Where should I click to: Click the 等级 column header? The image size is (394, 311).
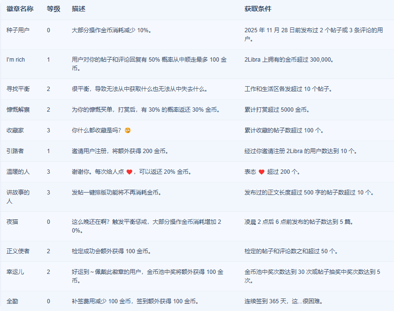click(53, 9)
